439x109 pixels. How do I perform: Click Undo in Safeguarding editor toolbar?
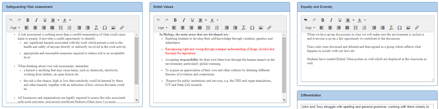click(x=11, y=20)
